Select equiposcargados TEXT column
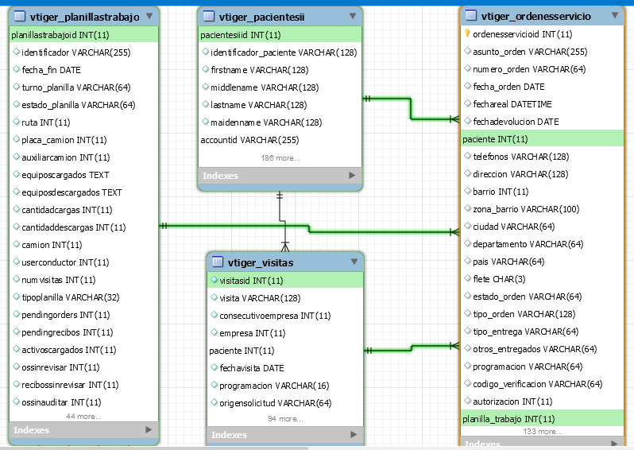Viewport: 634px width, 450px height. tap(83, 175)
